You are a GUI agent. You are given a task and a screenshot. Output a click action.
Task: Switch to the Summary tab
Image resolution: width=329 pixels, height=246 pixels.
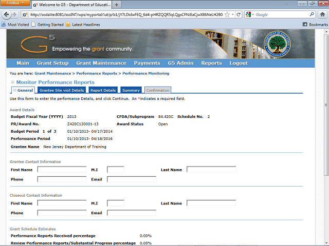(131, 90)
